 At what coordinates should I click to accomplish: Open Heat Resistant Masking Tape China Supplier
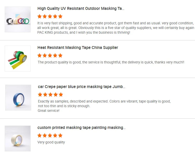pos(78,48)
